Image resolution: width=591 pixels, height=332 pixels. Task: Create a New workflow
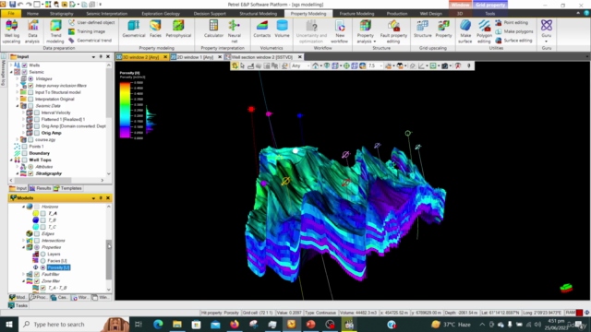(339, 31)
